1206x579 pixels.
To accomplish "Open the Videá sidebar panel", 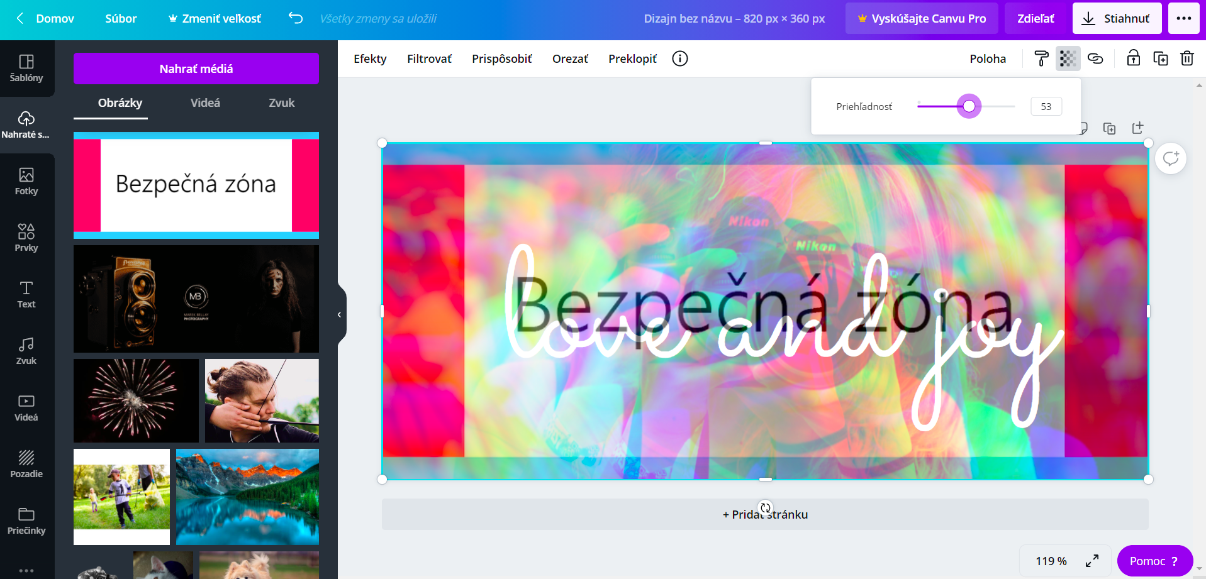I will [x=26, y=408].
